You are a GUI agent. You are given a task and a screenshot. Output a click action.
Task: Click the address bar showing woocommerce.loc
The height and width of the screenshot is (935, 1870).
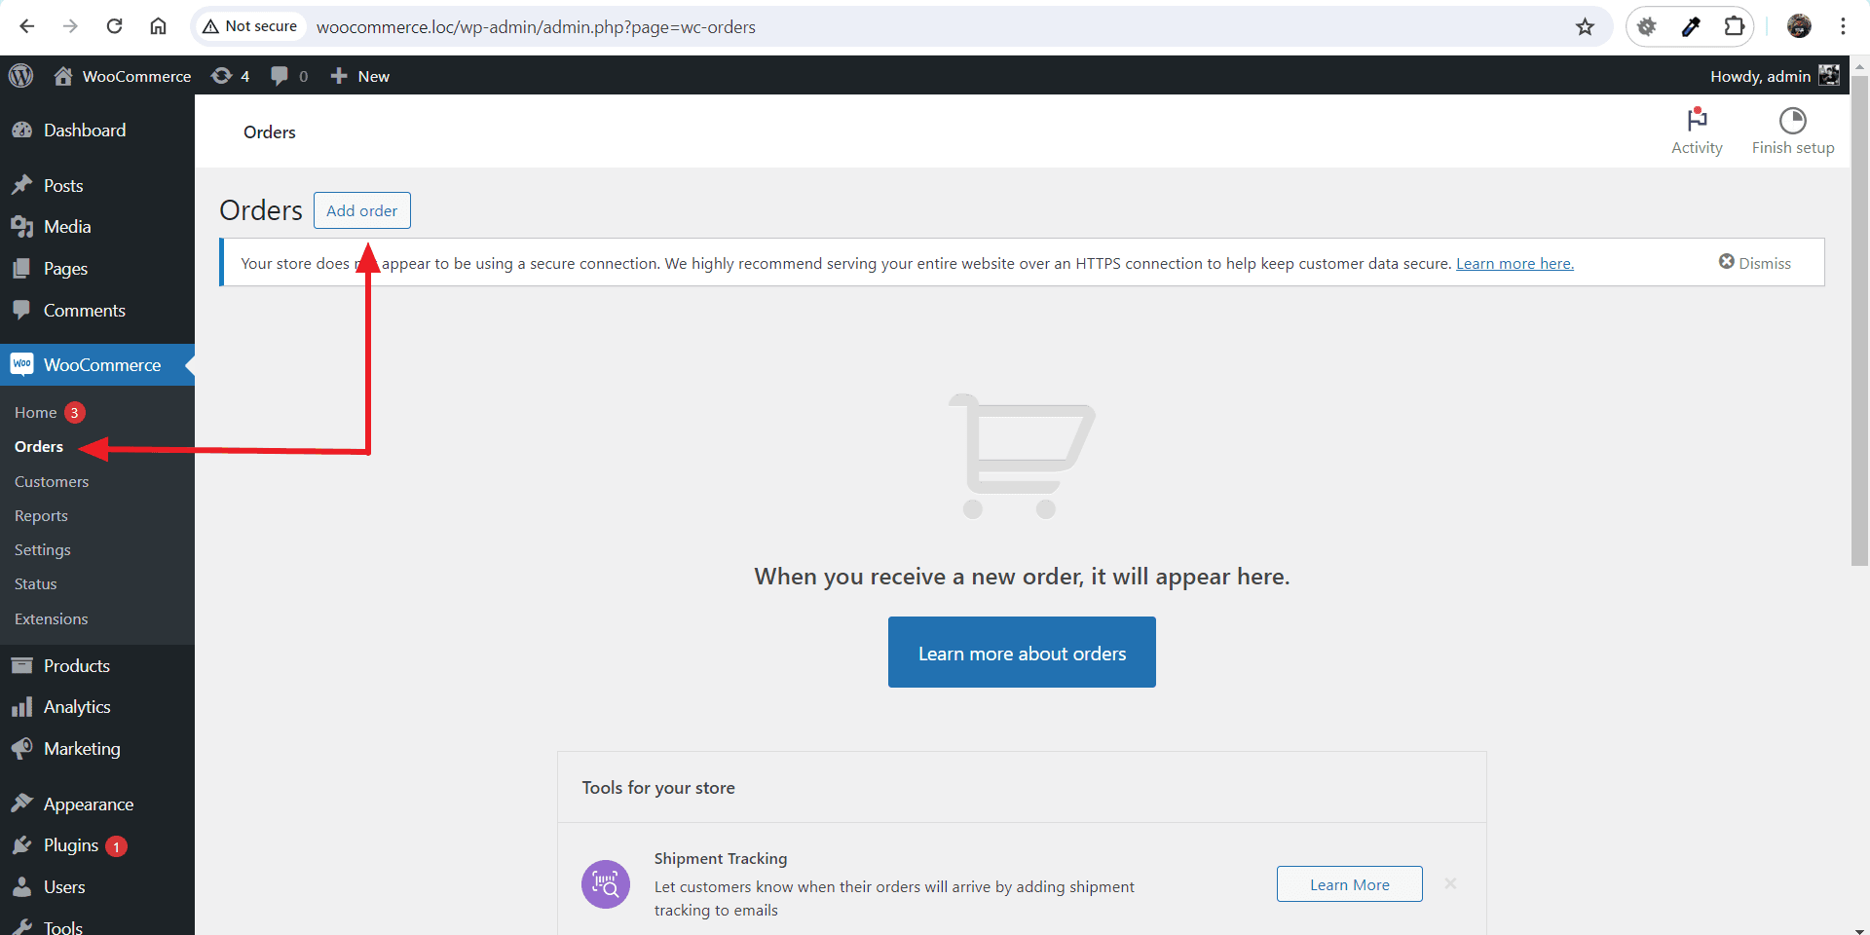536,26
